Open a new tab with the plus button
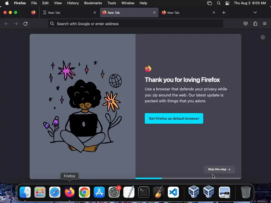 (x=224, y=13)
